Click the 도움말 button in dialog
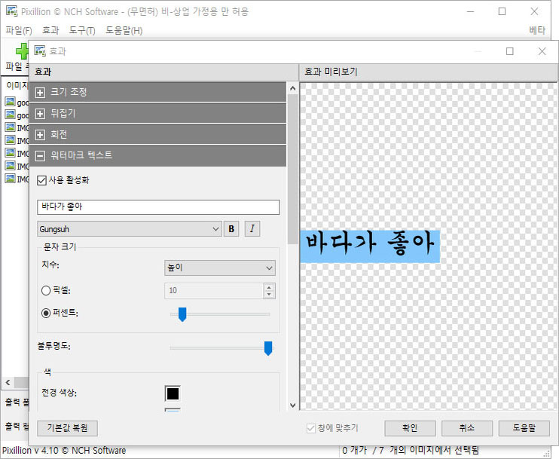The width and height of the screenshot is (559, 459). (524, 428)
